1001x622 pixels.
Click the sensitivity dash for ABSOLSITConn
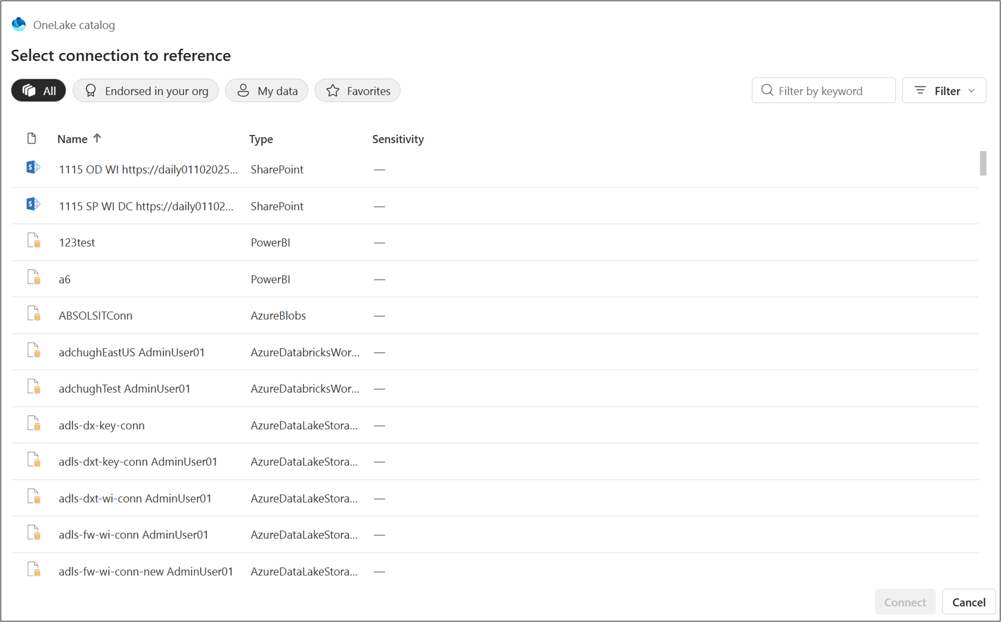click(x=379, y=316)
